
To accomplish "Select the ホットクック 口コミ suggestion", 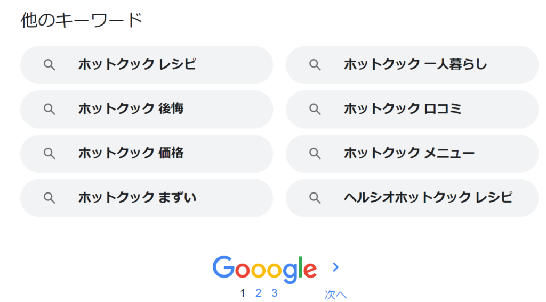I will point(412,110).
